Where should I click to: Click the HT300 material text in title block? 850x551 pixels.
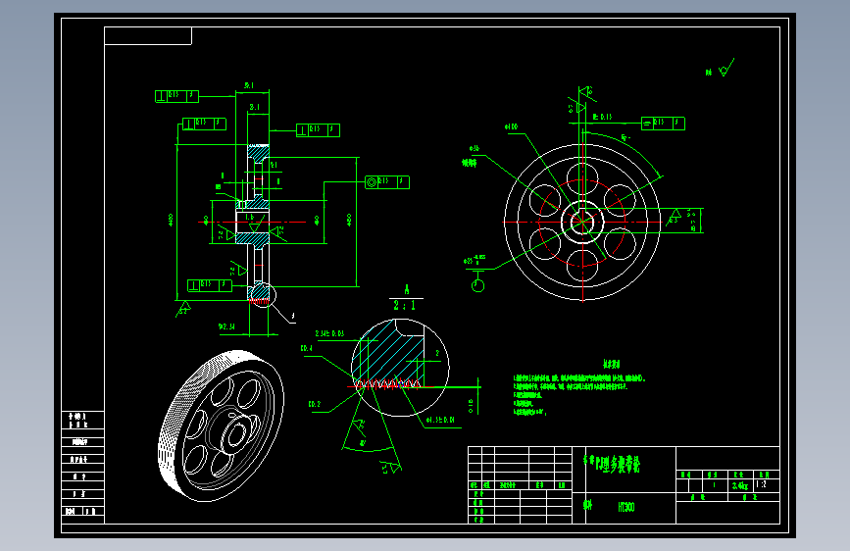(x=626, y=507)
